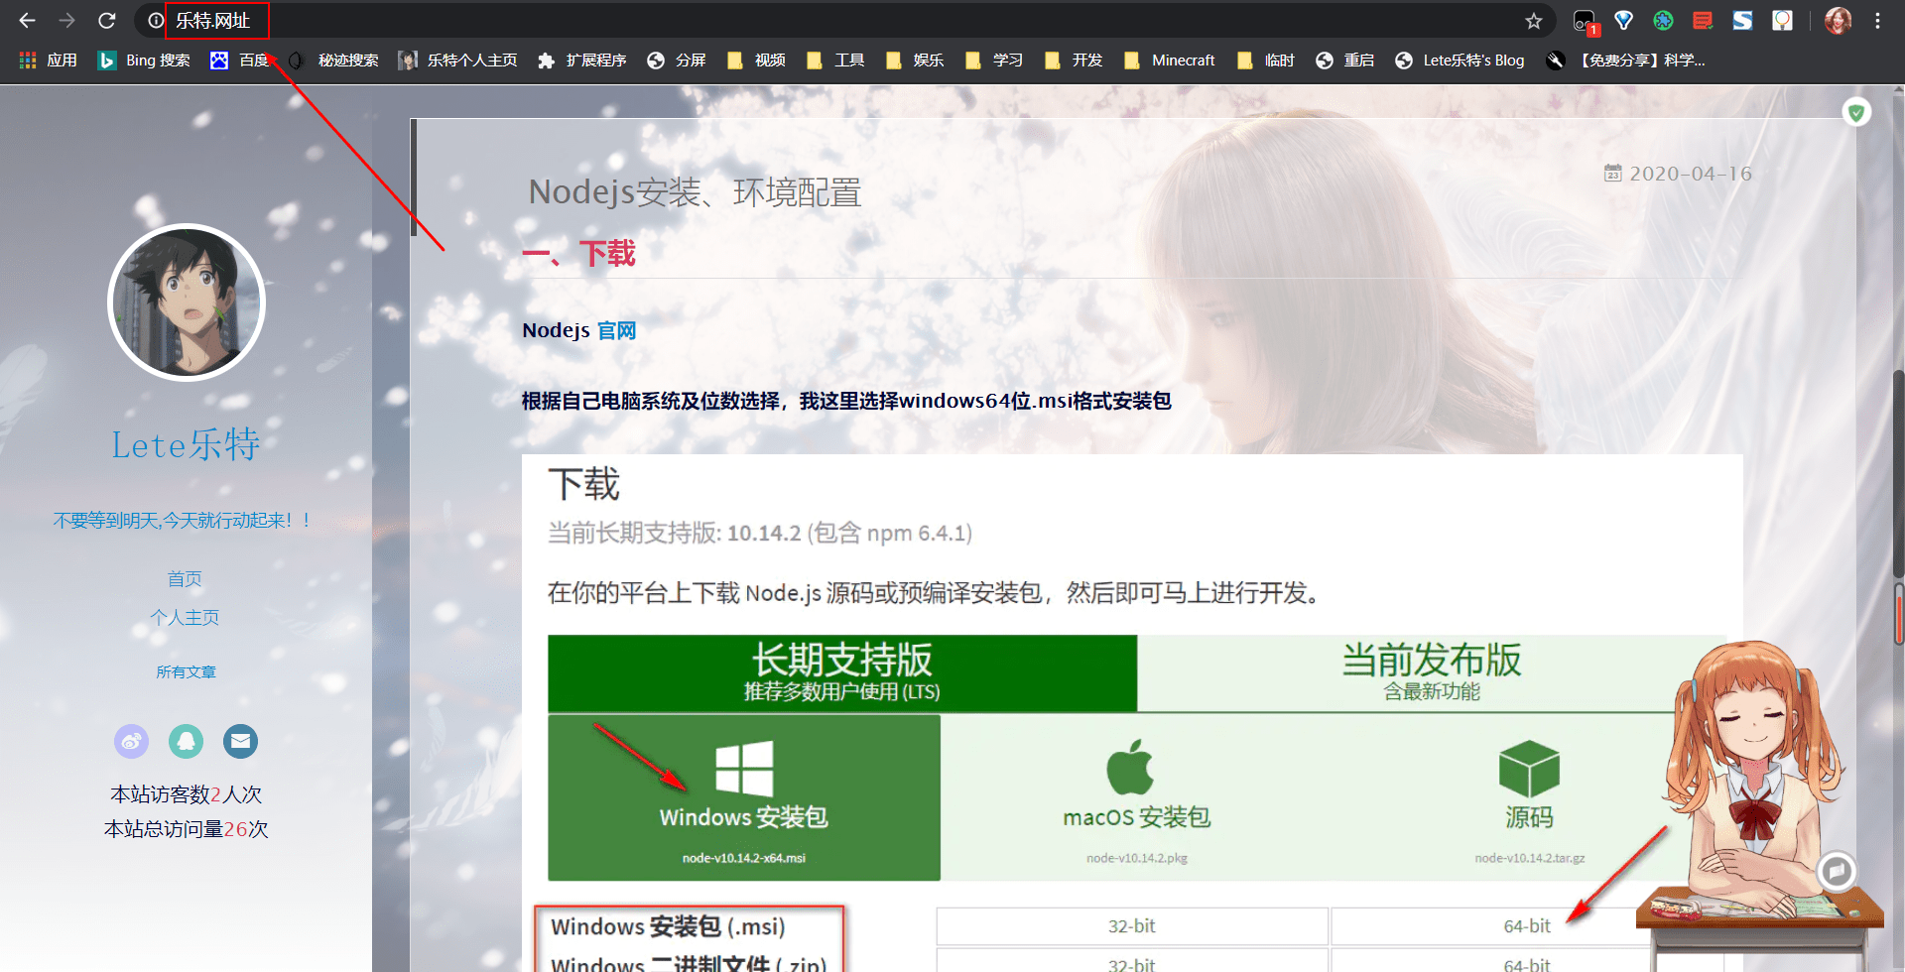
Task: Click the macOS 安装包 download tile
Action: point(1136,796)
